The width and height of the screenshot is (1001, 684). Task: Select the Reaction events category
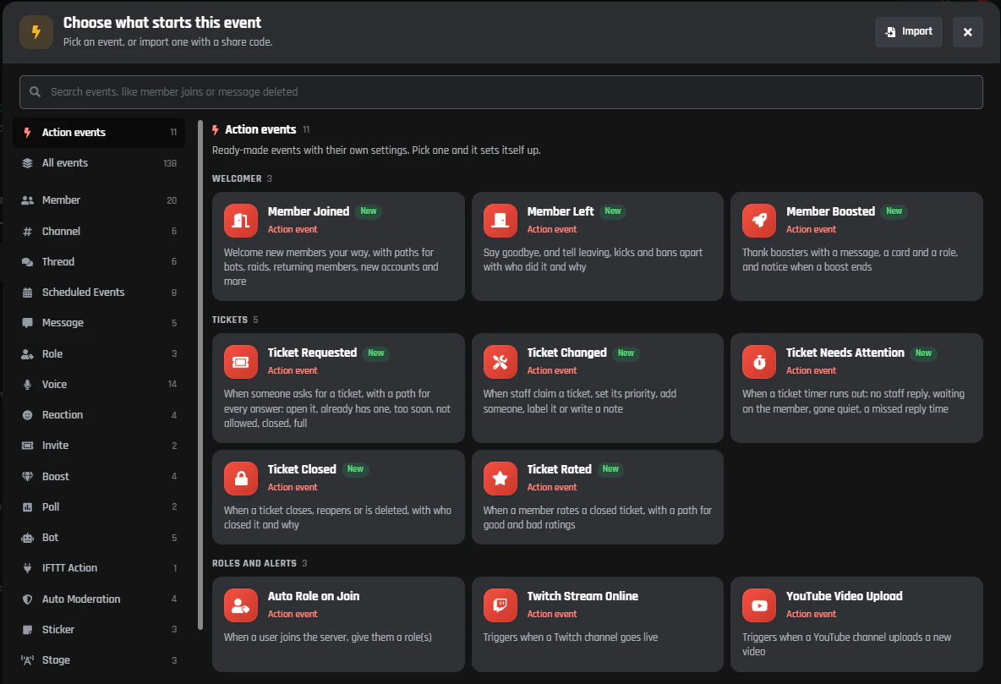[99, 414]
